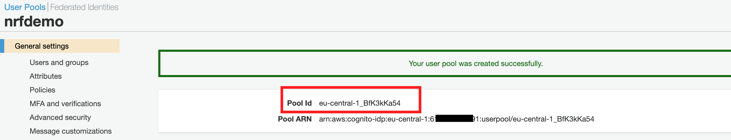Image resolution: width=731 pixels, height=140 pixels.
Task: Click the Pool ARN label
Action: click(295, 119)
